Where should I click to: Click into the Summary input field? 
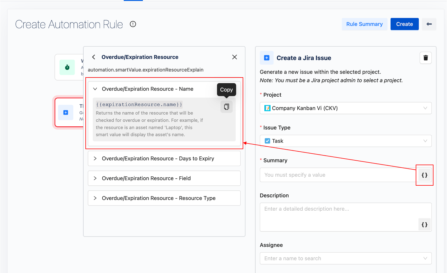tap(337, 175)
